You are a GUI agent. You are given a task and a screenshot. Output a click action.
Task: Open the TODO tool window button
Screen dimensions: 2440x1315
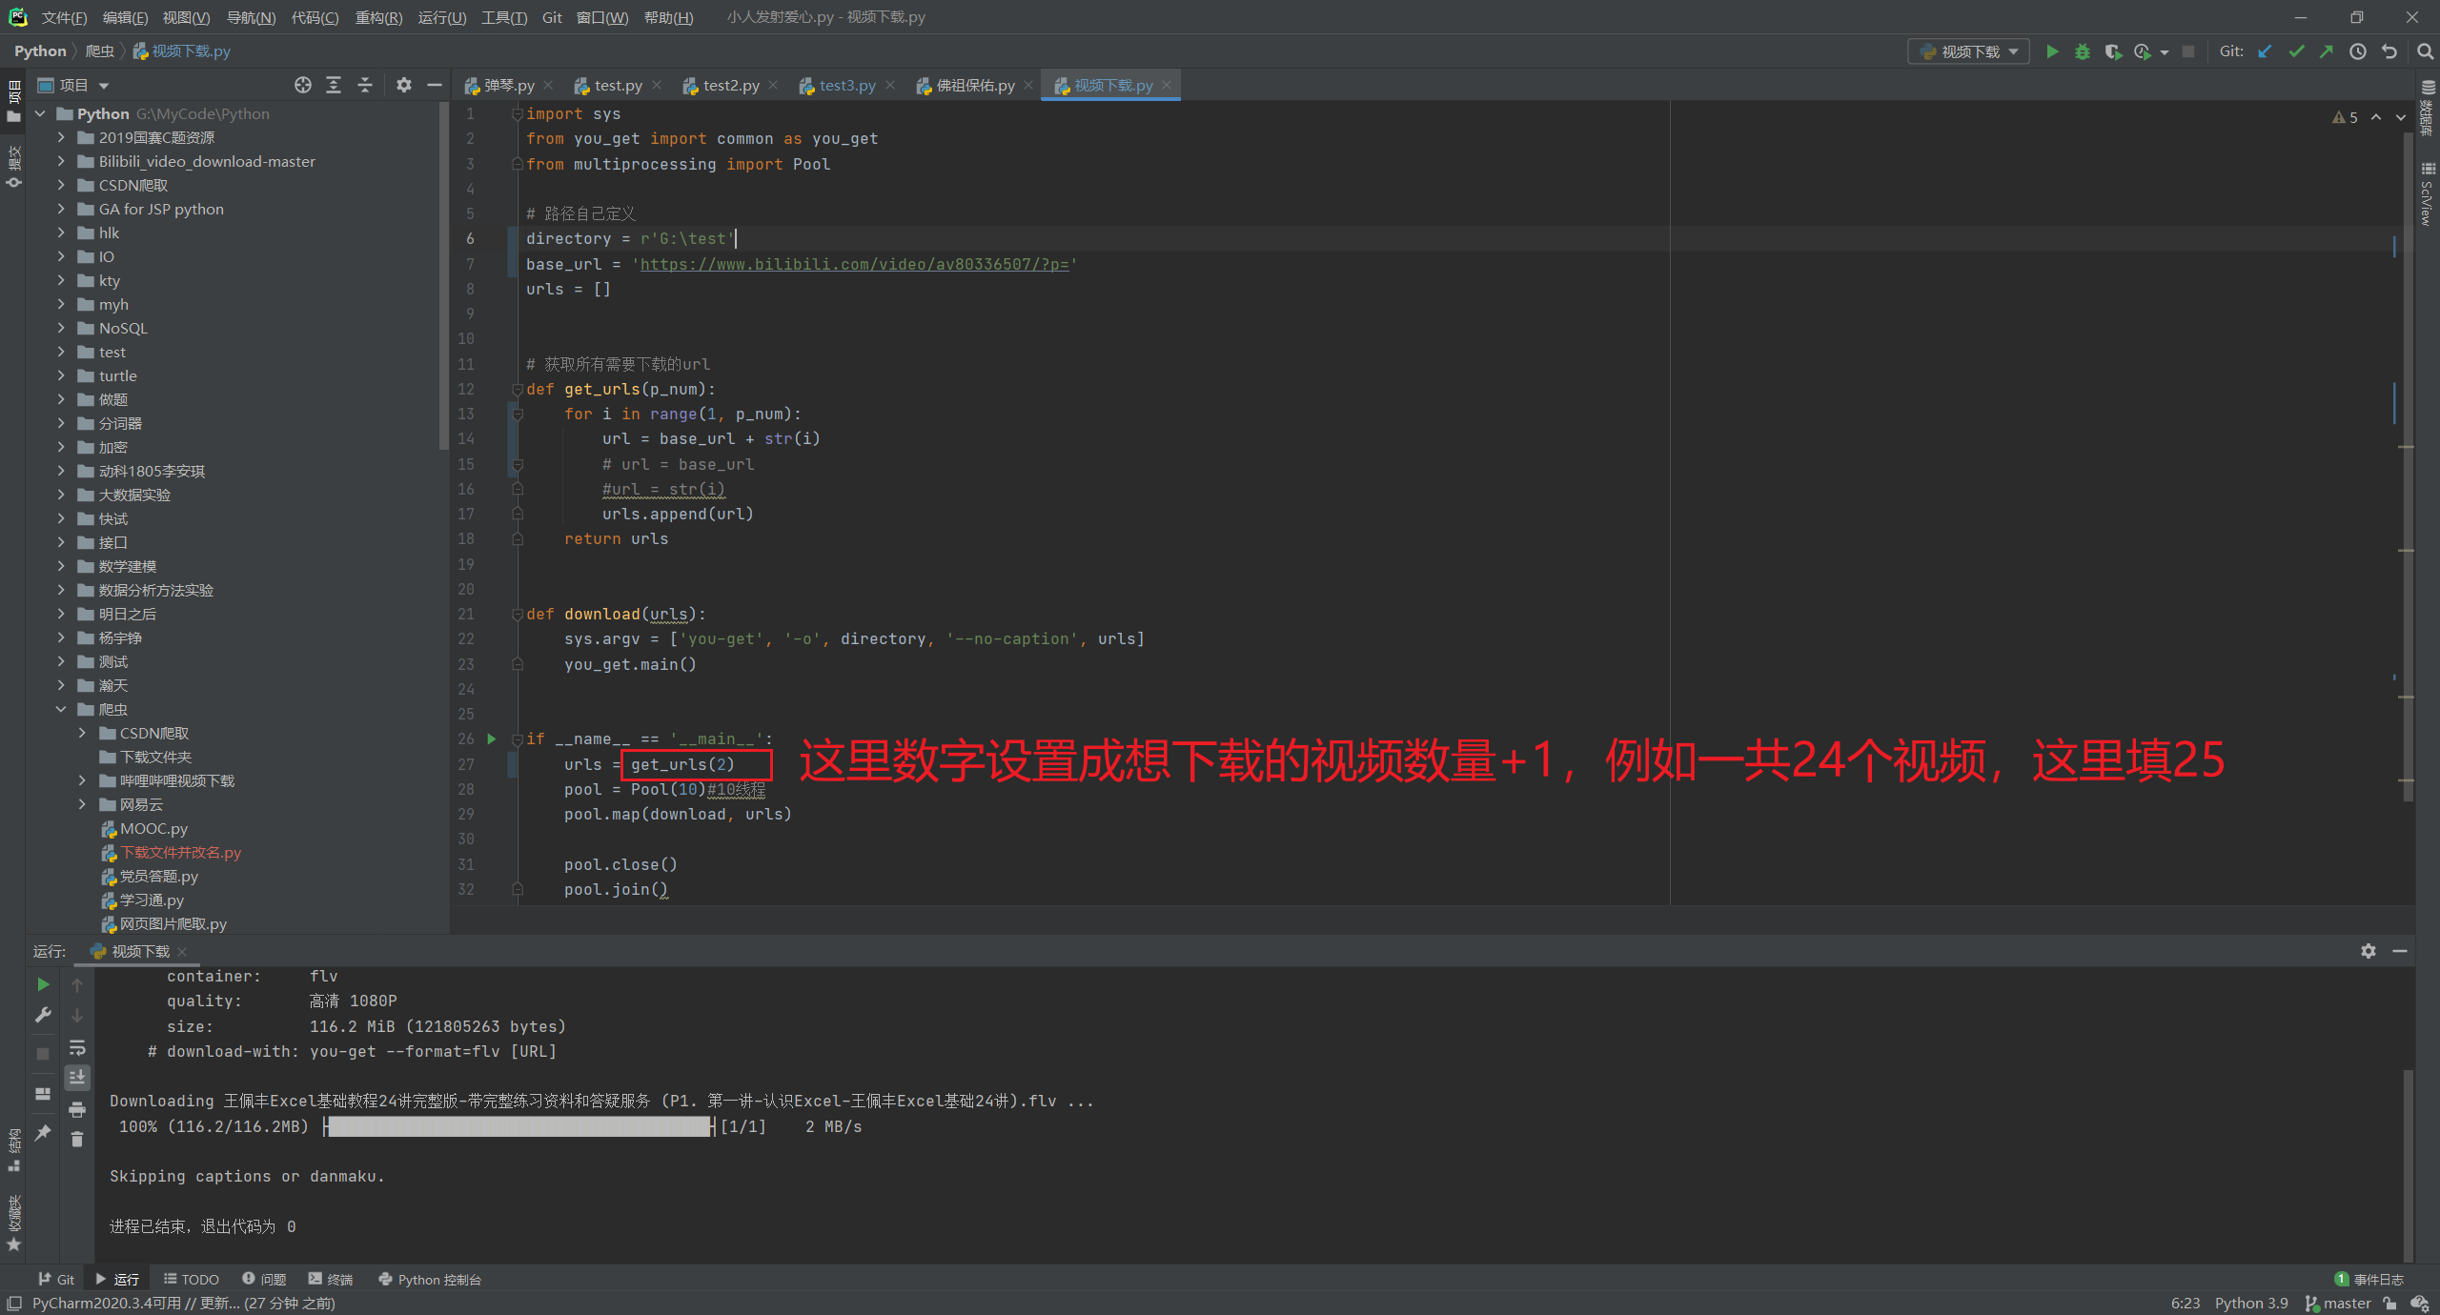(192, 1279)
